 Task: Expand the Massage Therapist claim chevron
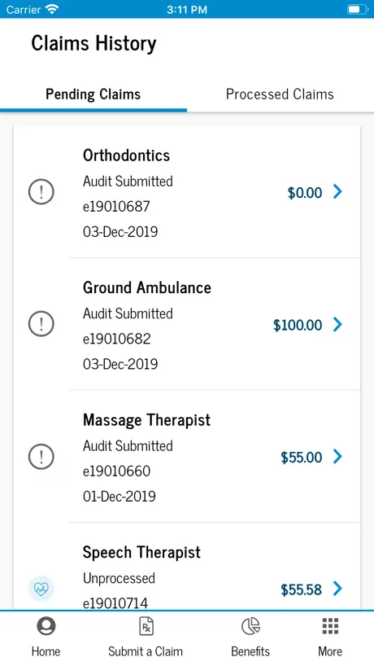tap(337, 457)
